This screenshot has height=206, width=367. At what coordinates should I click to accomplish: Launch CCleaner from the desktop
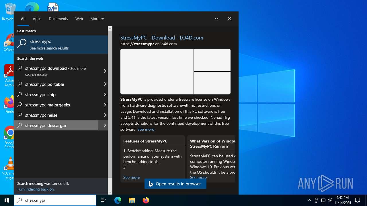click(x=9, y=43)
